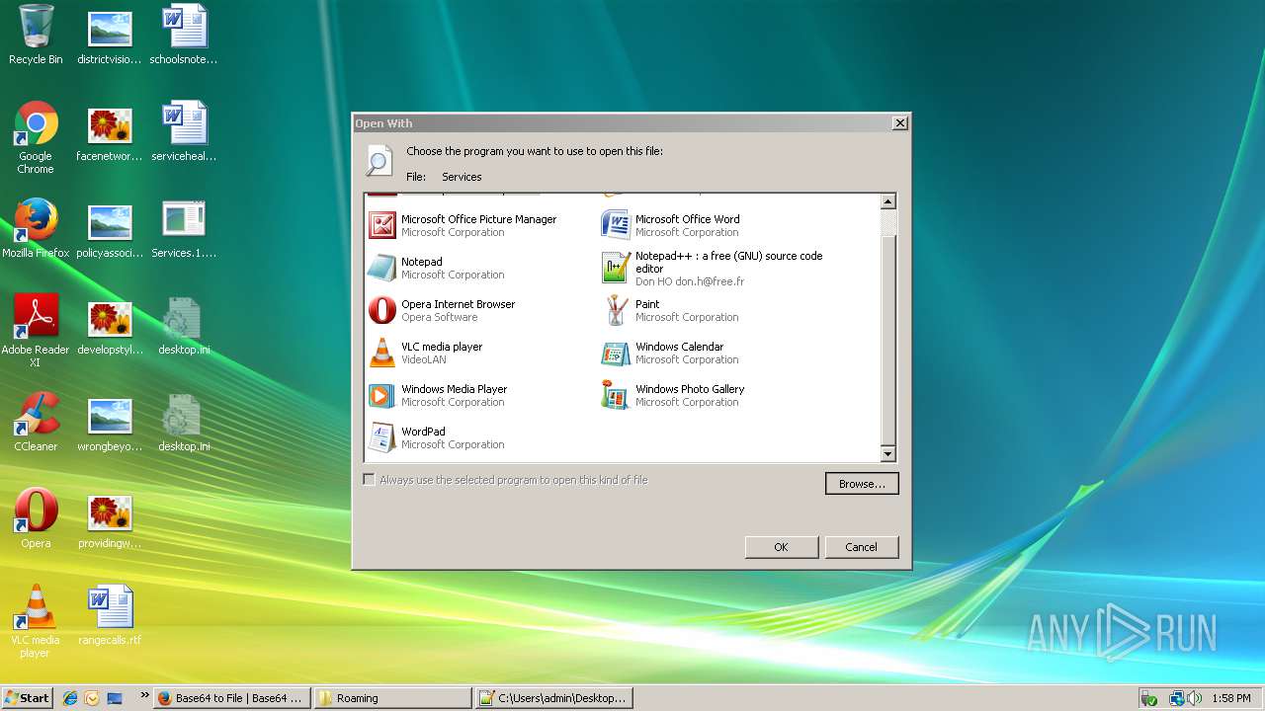Click program list scroll up arrow
Image resolution: width=1265 pixels, height=711 pixels.
pyautogui.click(x=887, y=201)
